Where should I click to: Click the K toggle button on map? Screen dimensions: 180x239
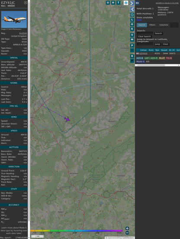(x=132, y=29)
